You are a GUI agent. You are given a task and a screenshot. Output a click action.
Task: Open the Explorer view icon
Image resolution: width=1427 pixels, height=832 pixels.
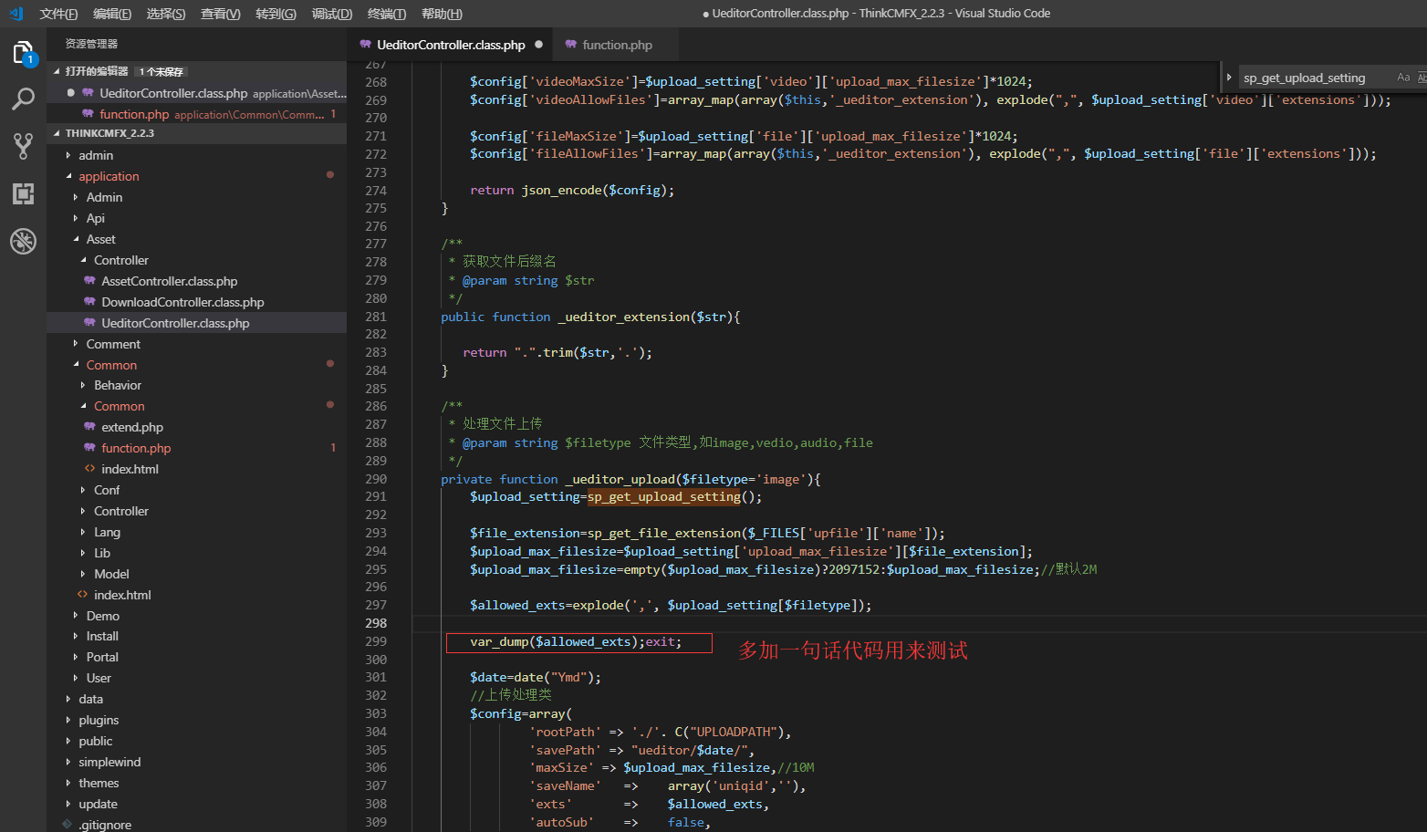[x=23, y=53]
